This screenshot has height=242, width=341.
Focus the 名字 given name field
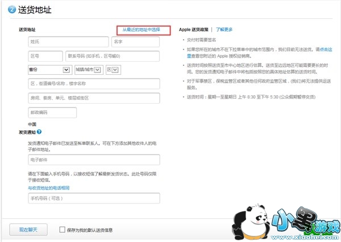[x=135, y=42]
